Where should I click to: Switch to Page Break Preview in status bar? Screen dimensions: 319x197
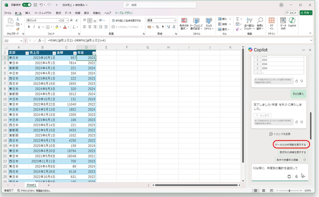[x=271, y=190]
